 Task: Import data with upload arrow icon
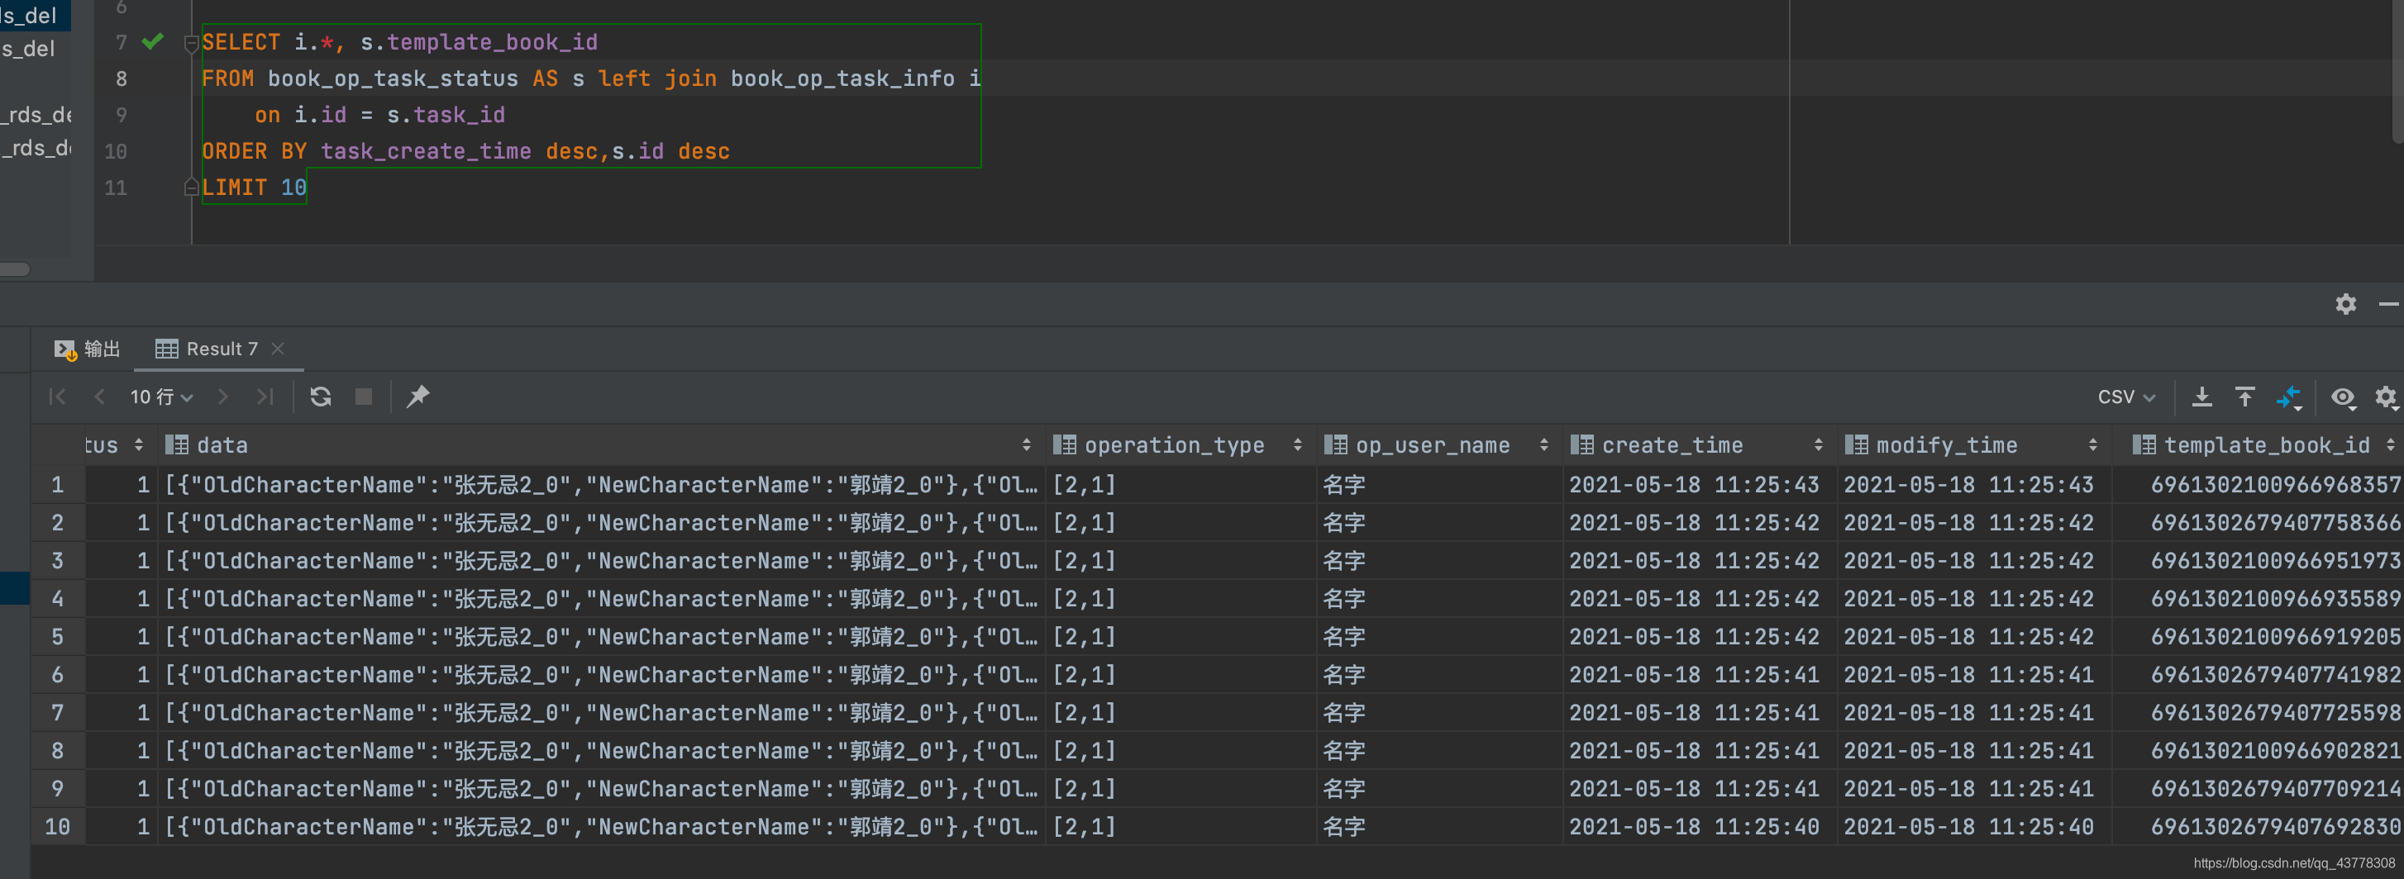(x=2244, y=397)
